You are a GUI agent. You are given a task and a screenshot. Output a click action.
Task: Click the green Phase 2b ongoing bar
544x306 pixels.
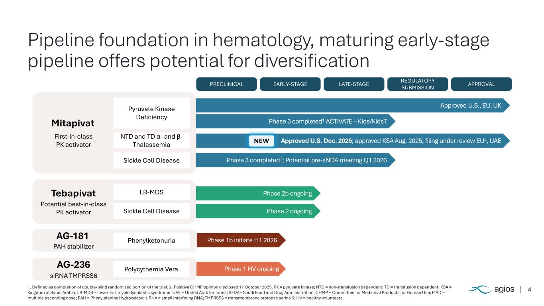(x=257, y=193)
